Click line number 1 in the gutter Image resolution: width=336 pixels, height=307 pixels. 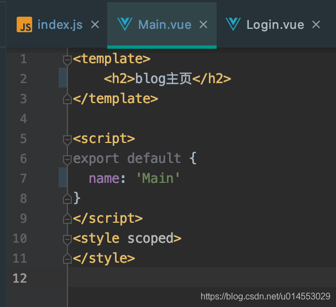(24, 59)
